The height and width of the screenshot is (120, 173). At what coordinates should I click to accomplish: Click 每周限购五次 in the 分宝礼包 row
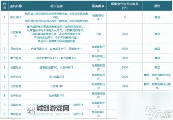click(98, 86)
